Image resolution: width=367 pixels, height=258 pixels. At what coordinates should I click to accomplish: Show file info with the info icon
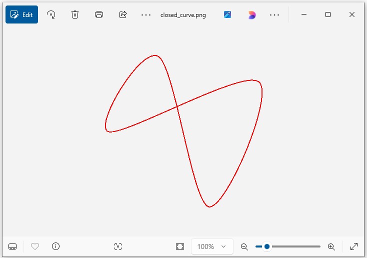[x=56, y=246]
